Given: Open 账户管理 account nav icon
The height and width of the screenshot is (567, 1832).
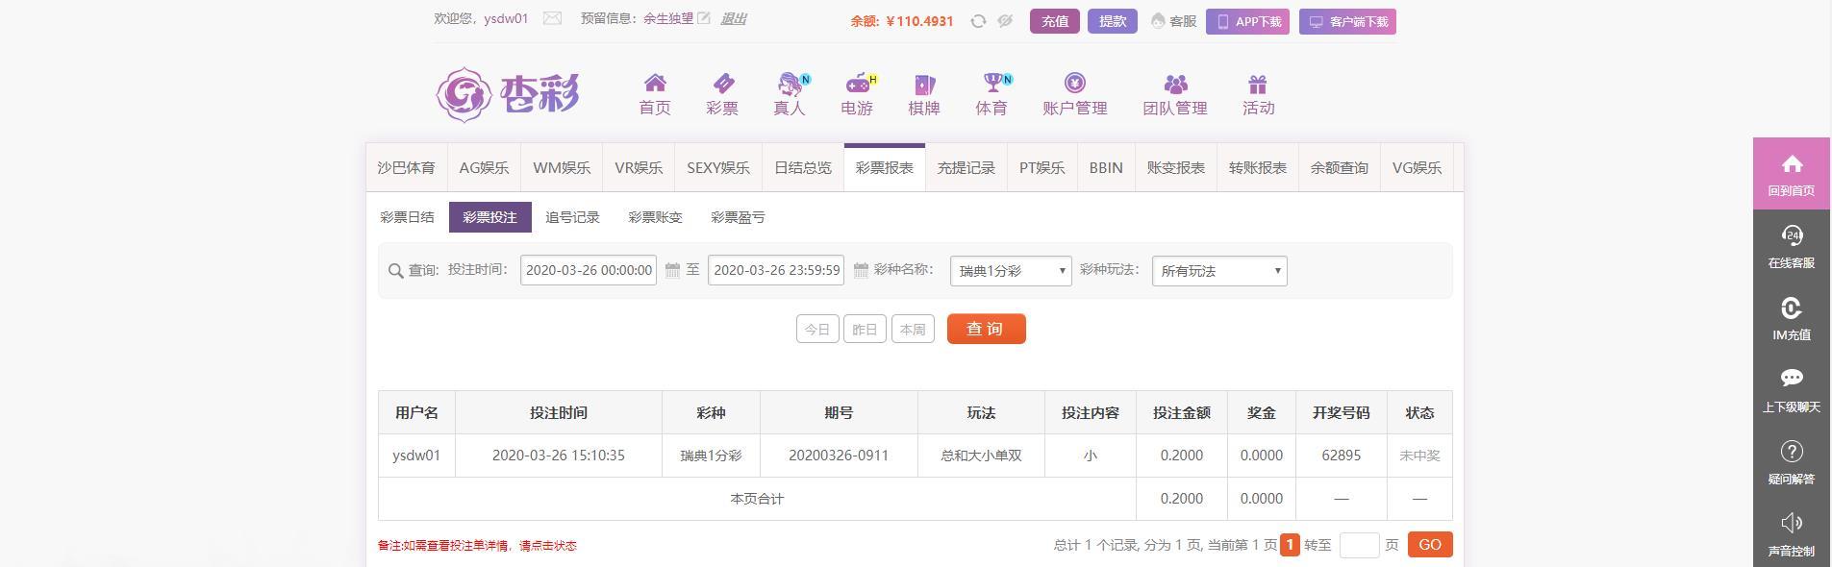Looking at the screenshot, I should 1075,94.
